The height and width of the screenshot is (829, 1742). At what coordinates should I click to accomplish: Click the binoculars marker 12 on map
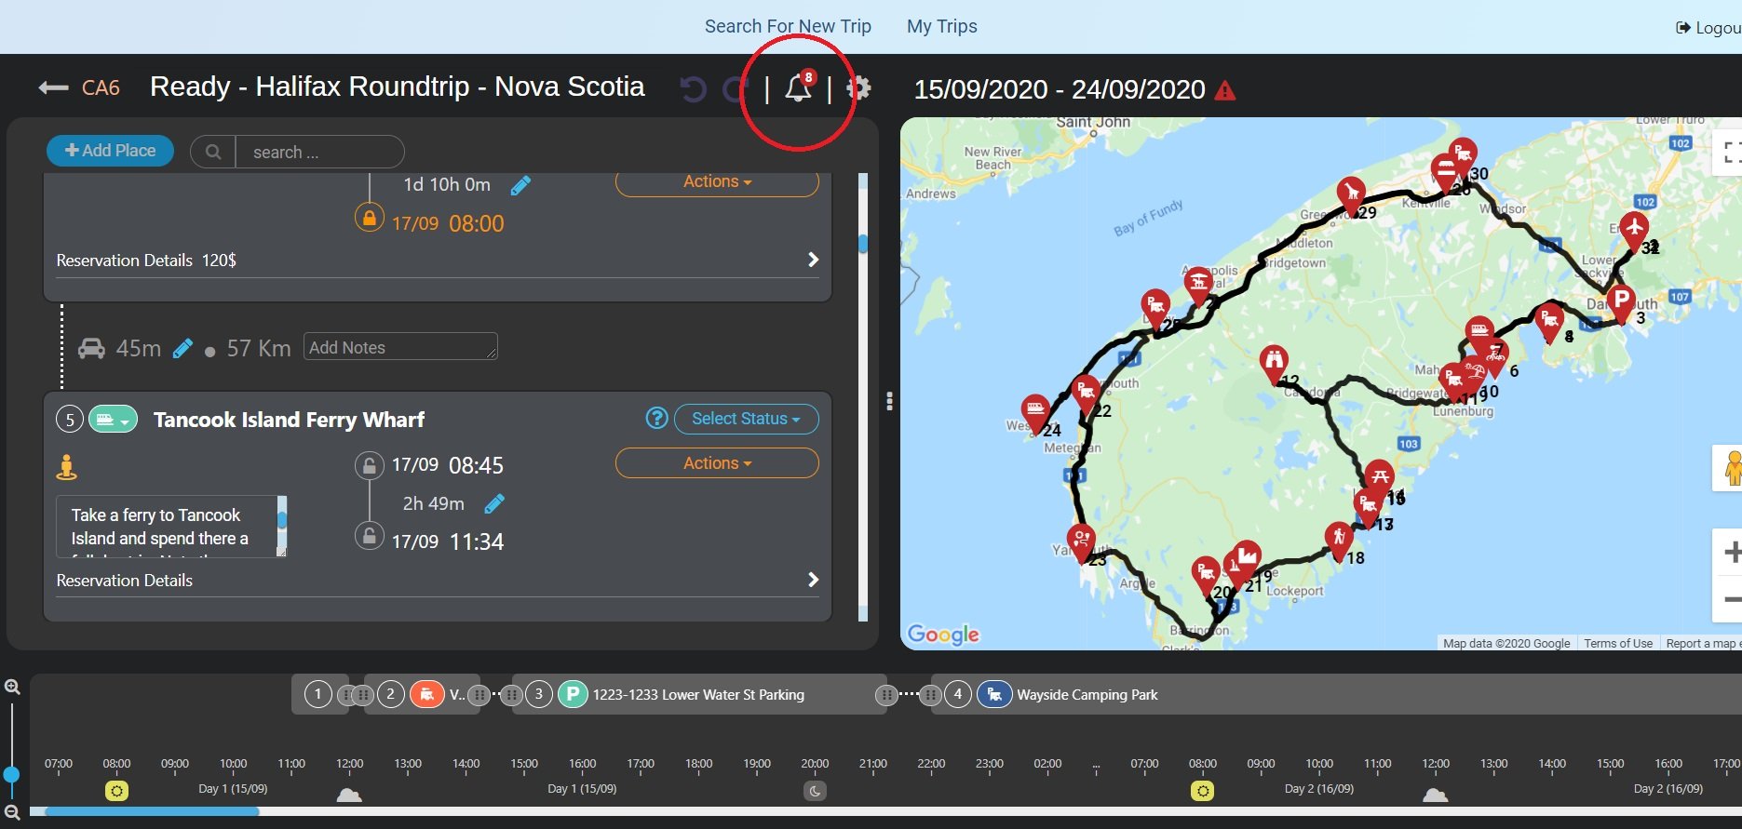tap(1274, 362)
